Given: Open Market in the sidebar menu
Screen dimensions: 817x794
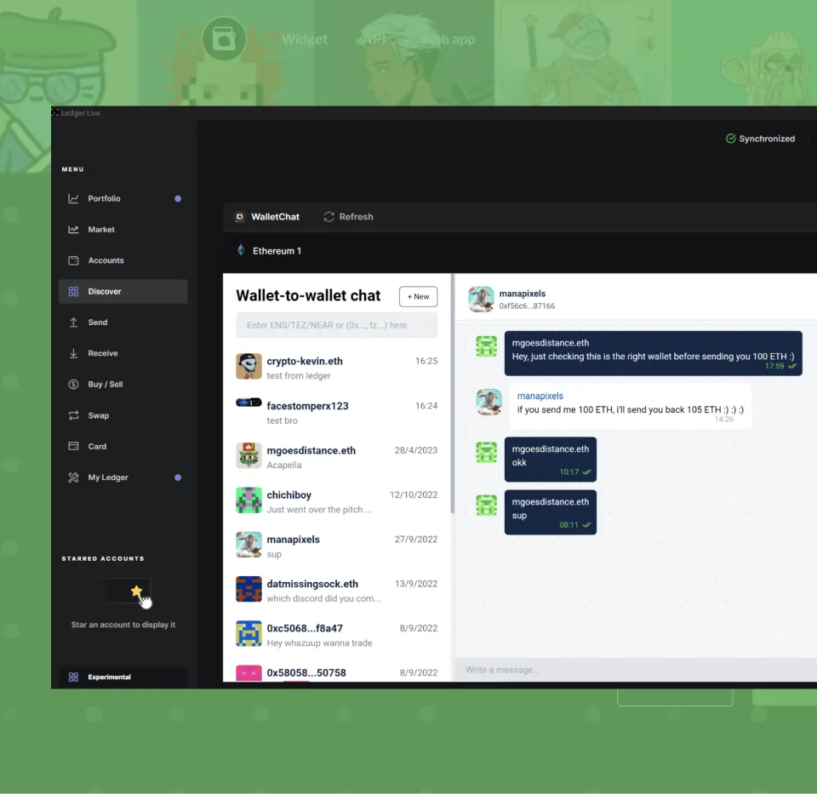Looking at the screenshot, I should [x=123, y=229].
